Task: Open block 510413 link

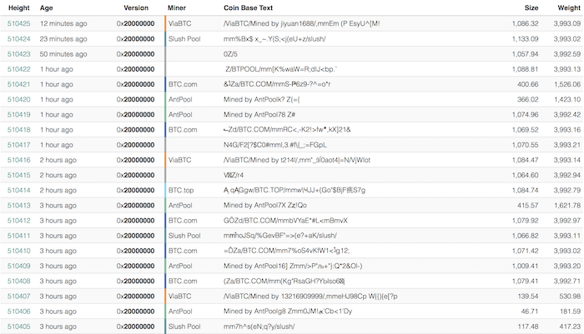Action: 18,205
